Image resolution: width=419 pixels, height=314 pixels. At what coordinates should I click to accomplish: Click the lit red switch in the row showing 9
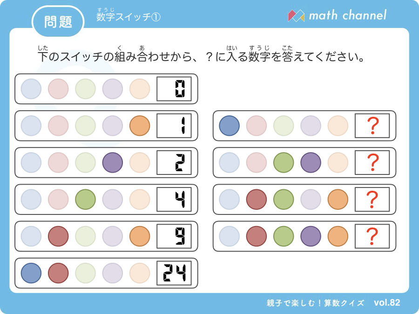(58, 236)
